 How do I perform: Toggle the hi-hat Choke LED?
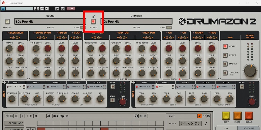click(x=179, y=79)
